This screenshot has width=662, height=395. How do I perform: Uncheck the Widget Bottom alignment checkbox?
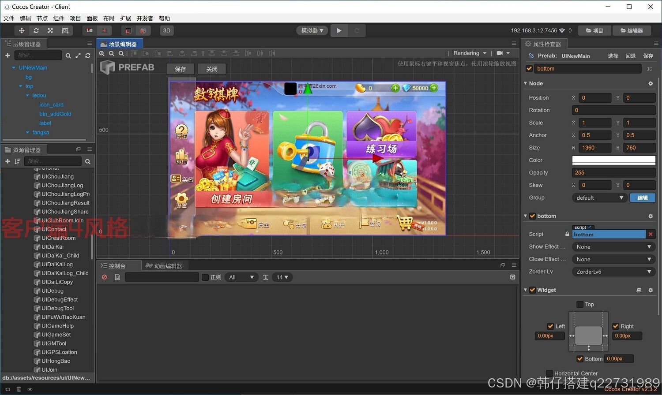[580, 359]
